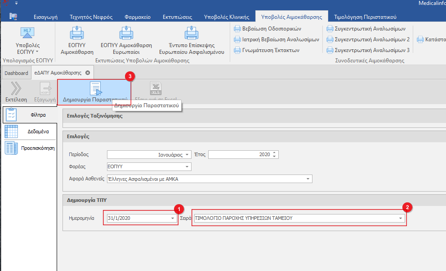This screenshot has width=446, height=271.
Task: Click the Υποβολές ΕΟΠΥΥ HL7 icon
Action: click(x=27, y=33)
